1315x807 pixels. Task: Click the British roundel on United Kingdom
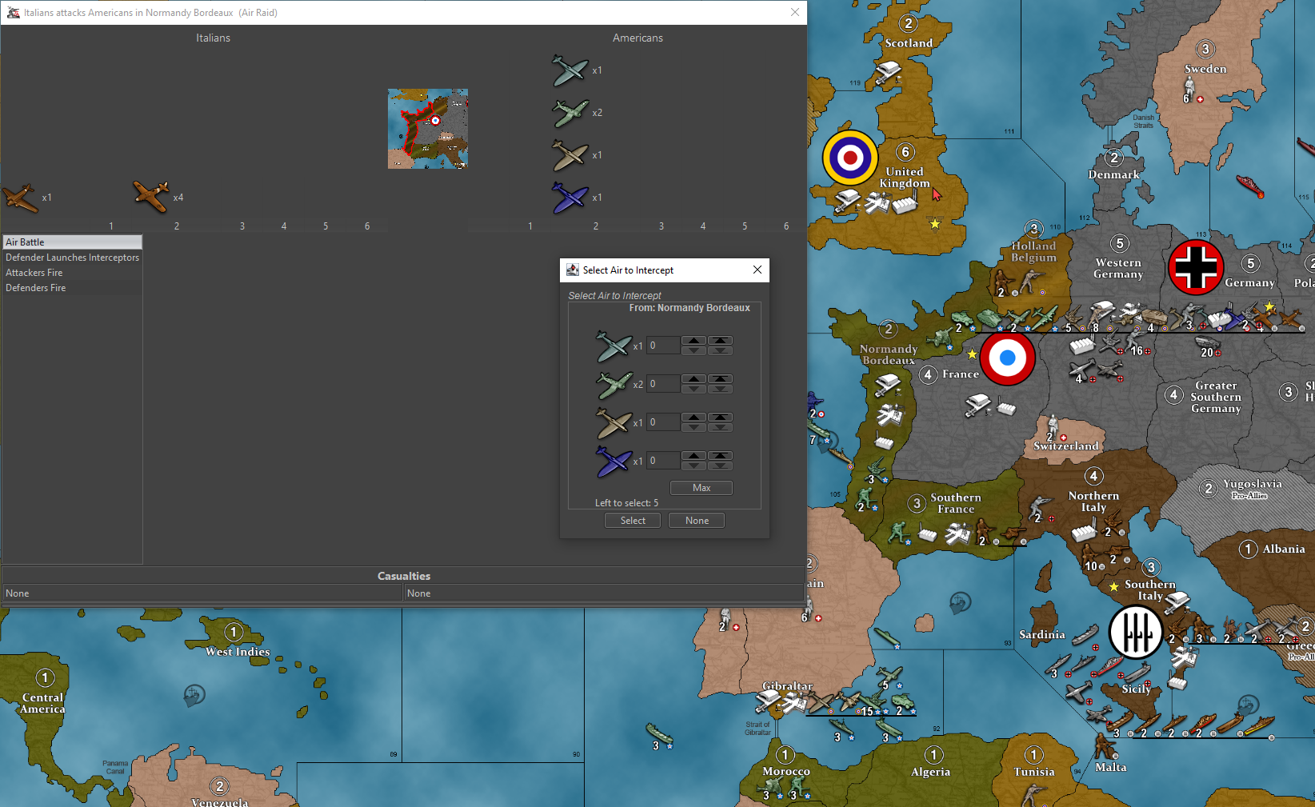tap(849, 158)
